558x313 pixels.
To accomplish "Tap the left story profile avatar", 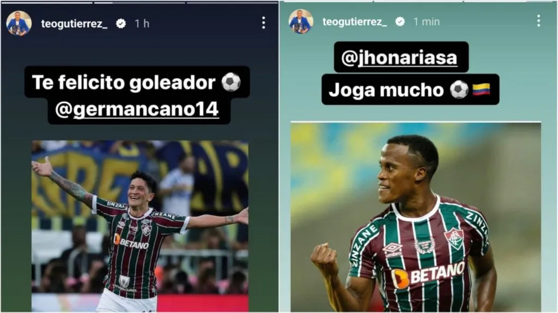I will [x=19, y=23].
